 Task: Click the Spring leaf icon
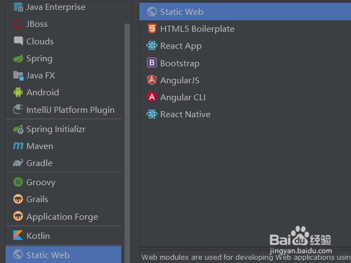click(x=18, y=59)
